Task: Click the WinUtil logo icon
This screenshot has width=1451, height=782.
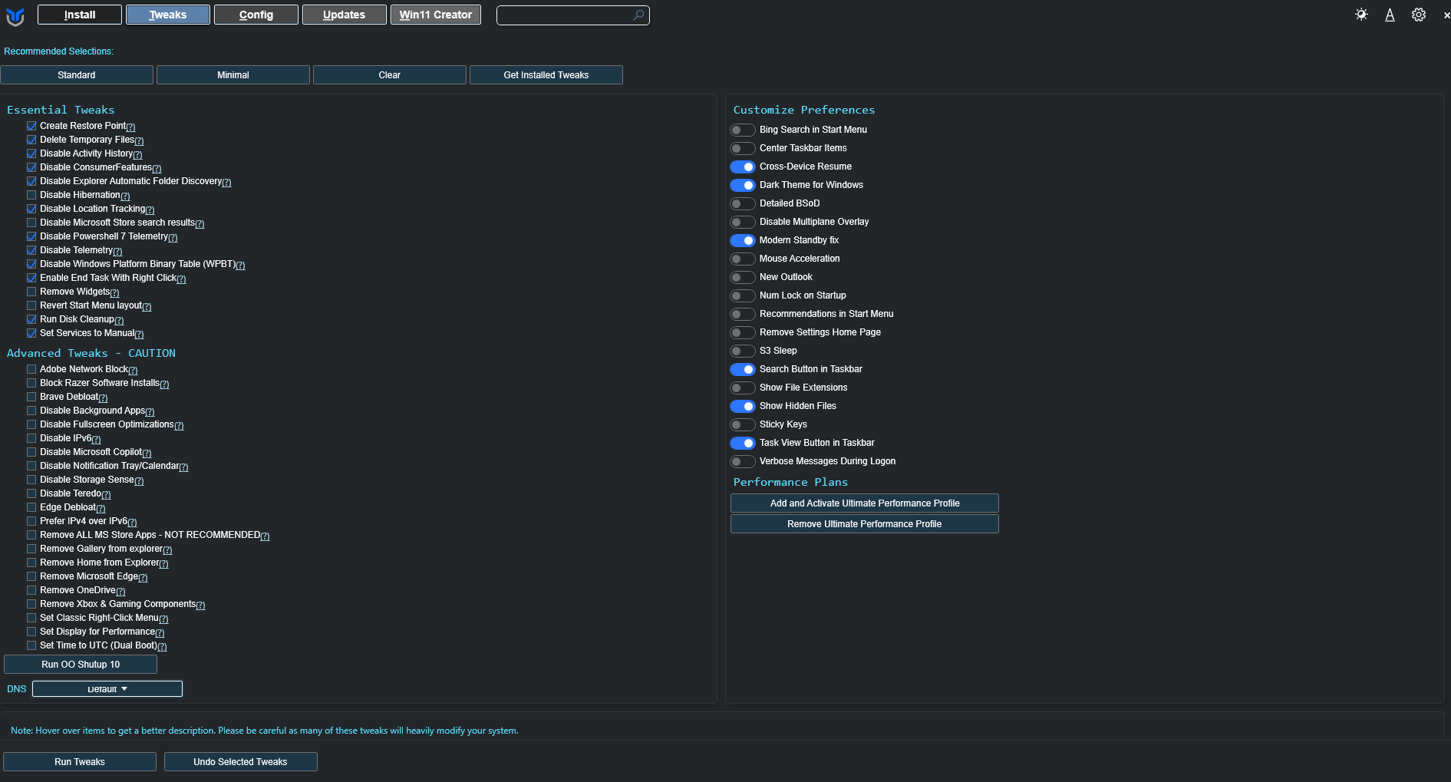Action: point(15,16)
